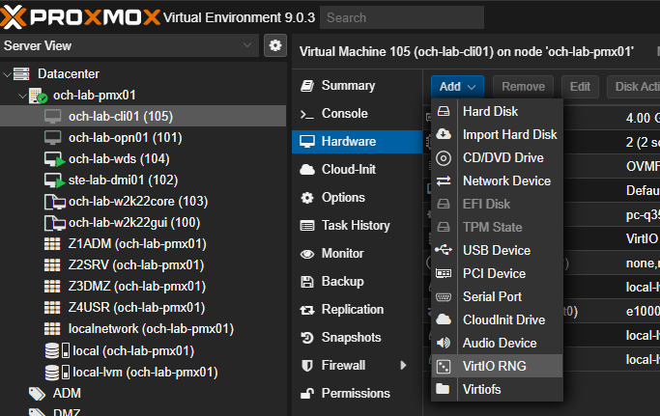Click the USB Device icon in the menu
660x416 pixels.
(444, 250)
